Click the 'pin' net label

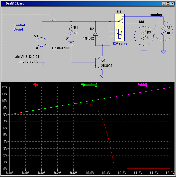coord(54,20)
